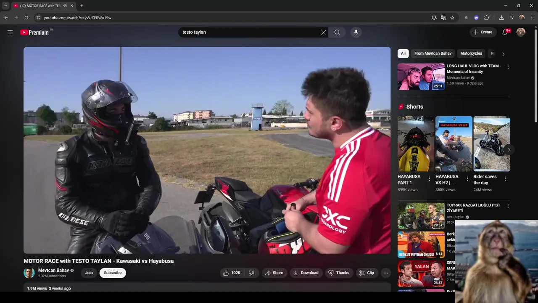Image resolution: width=538 pixels, height=303 pixels.
Task: Open the Discord extension icon
Action: point(476,18)
